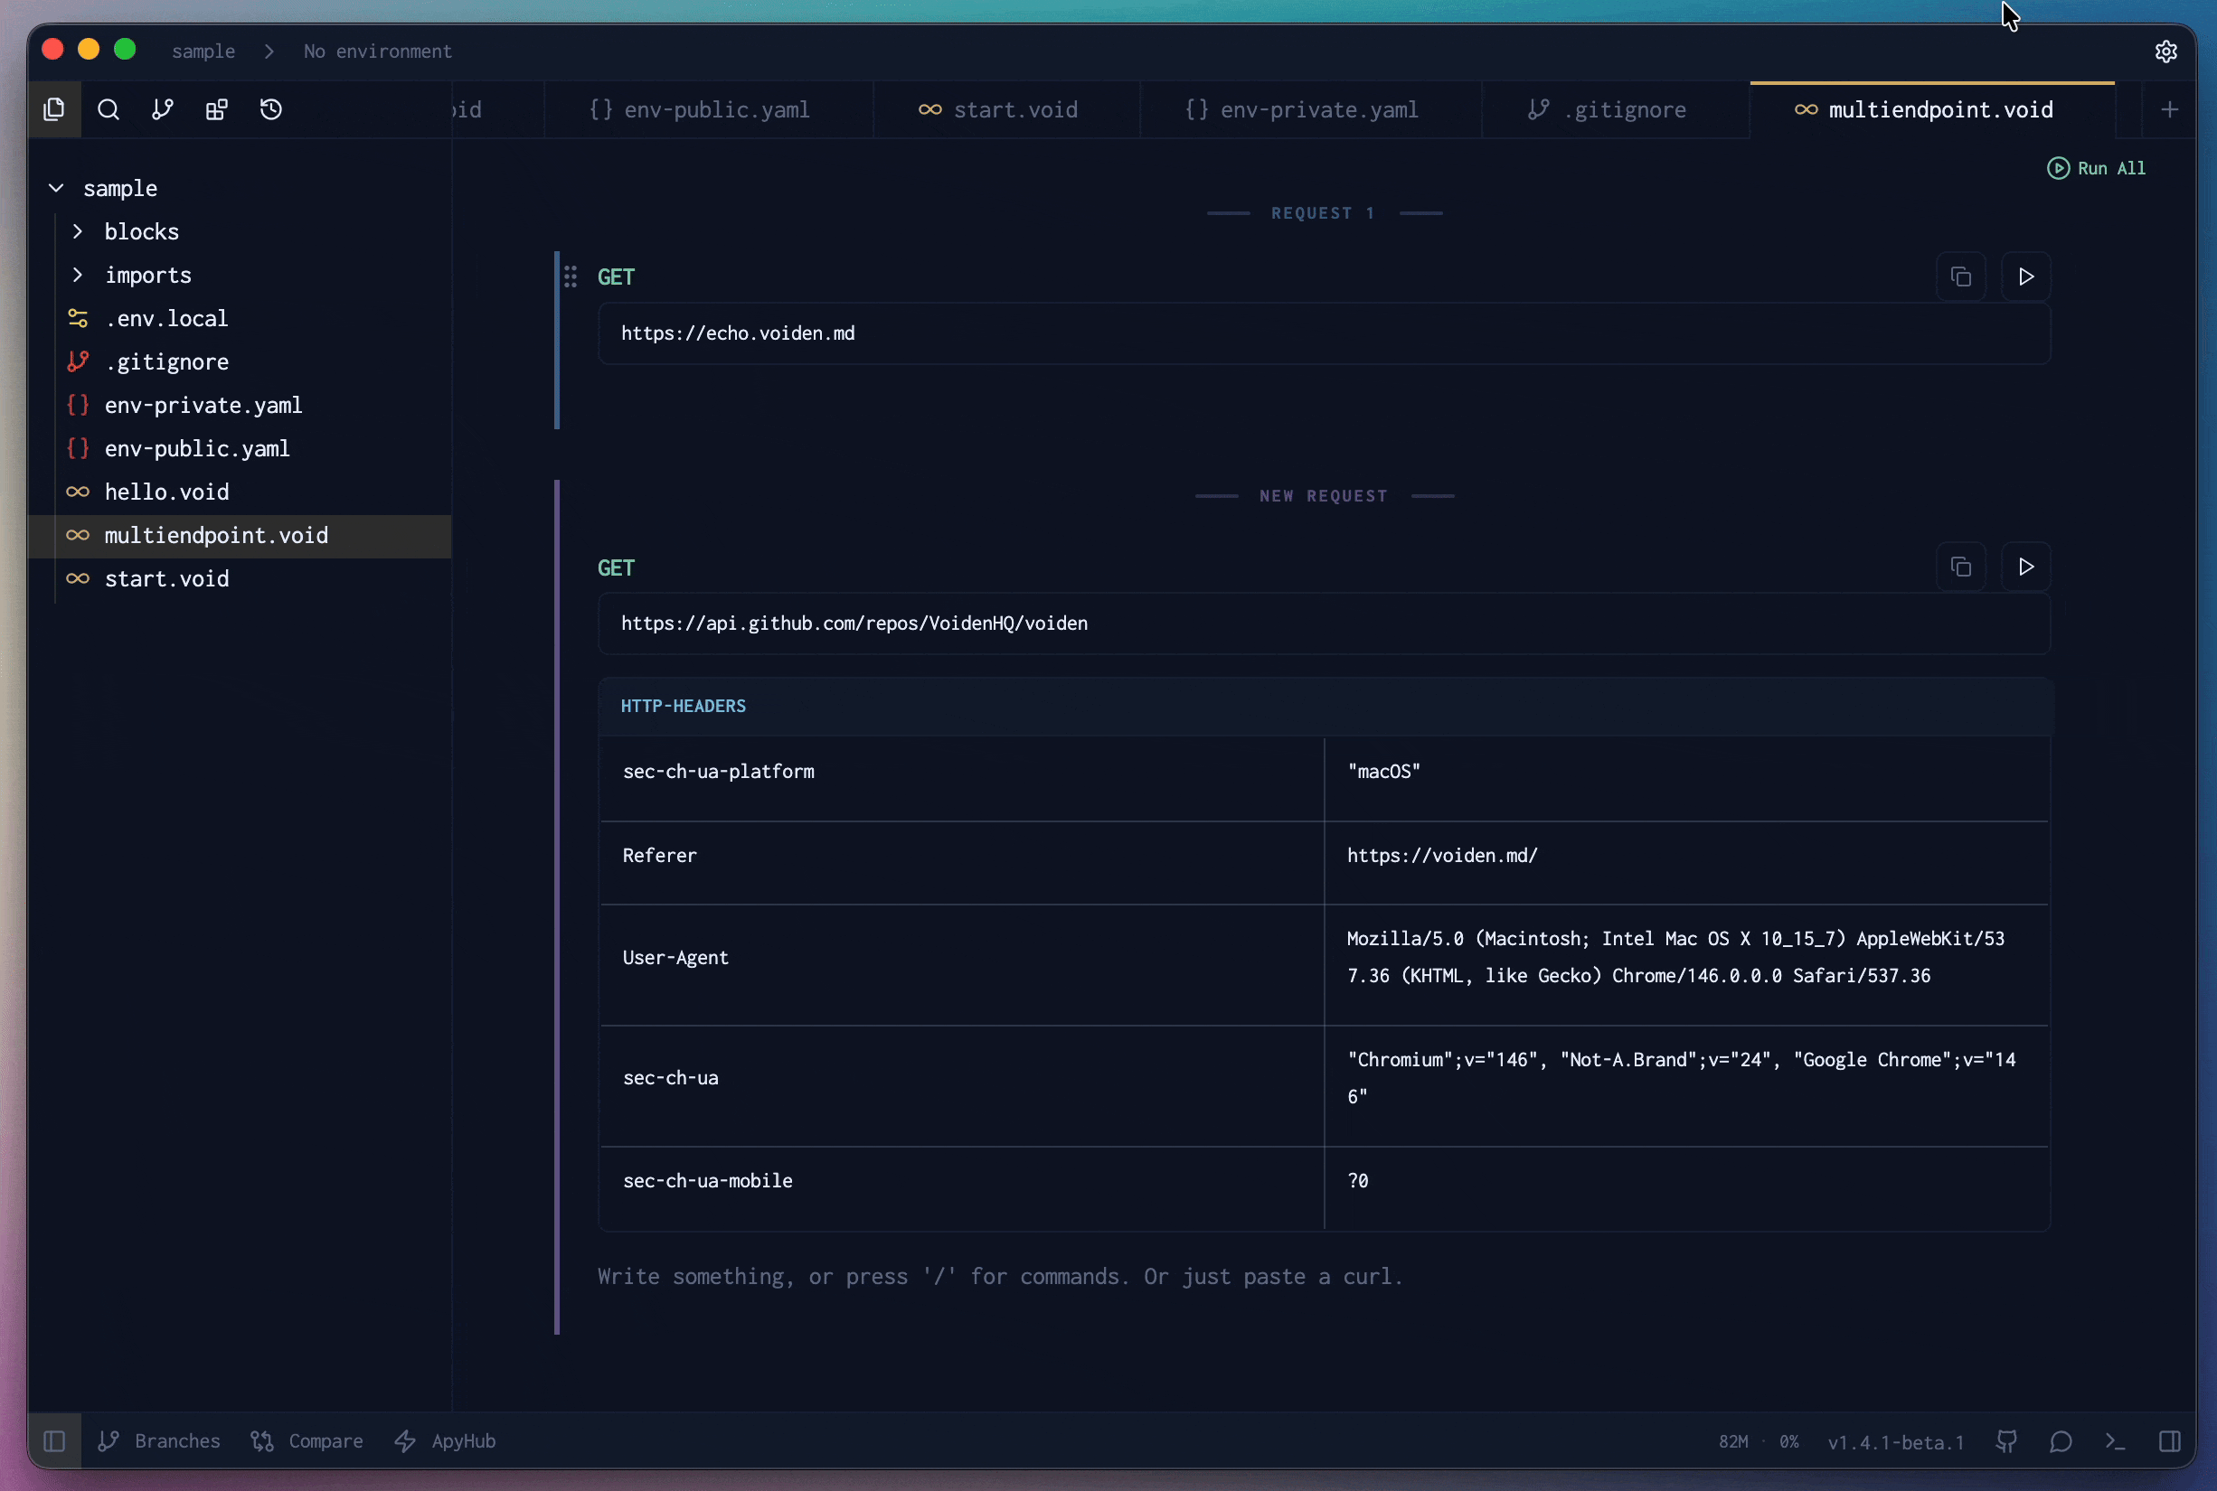Viewport: 2217px width, 1491px height.
Task: Toggle the left sidebar panel
Action: [x=54, y=1441]
